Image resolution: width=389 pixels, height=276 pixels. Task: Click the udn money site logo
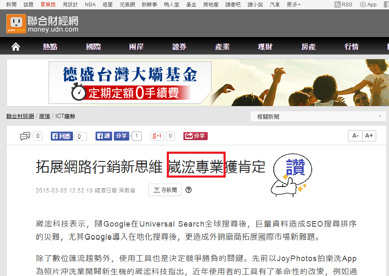click(x=42, y=24)
